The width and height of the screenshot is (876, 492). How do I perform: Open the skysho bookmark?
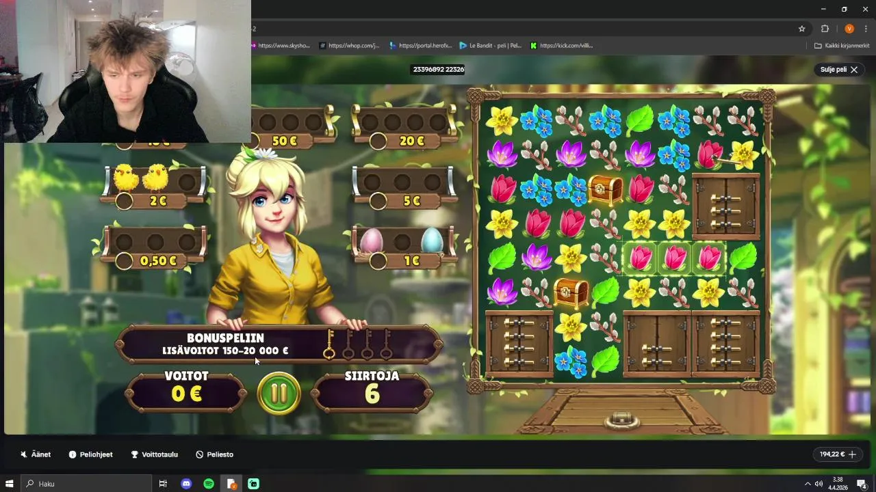280,46
